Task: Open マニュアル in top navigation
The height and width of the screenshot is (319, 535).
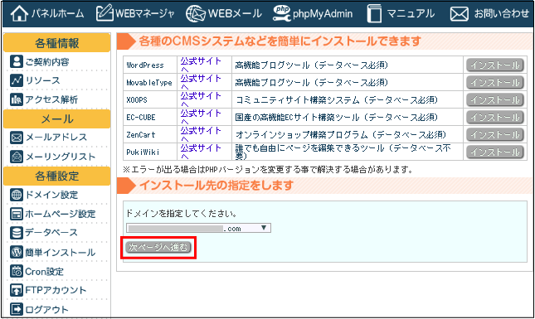Action: pos(401,13)
